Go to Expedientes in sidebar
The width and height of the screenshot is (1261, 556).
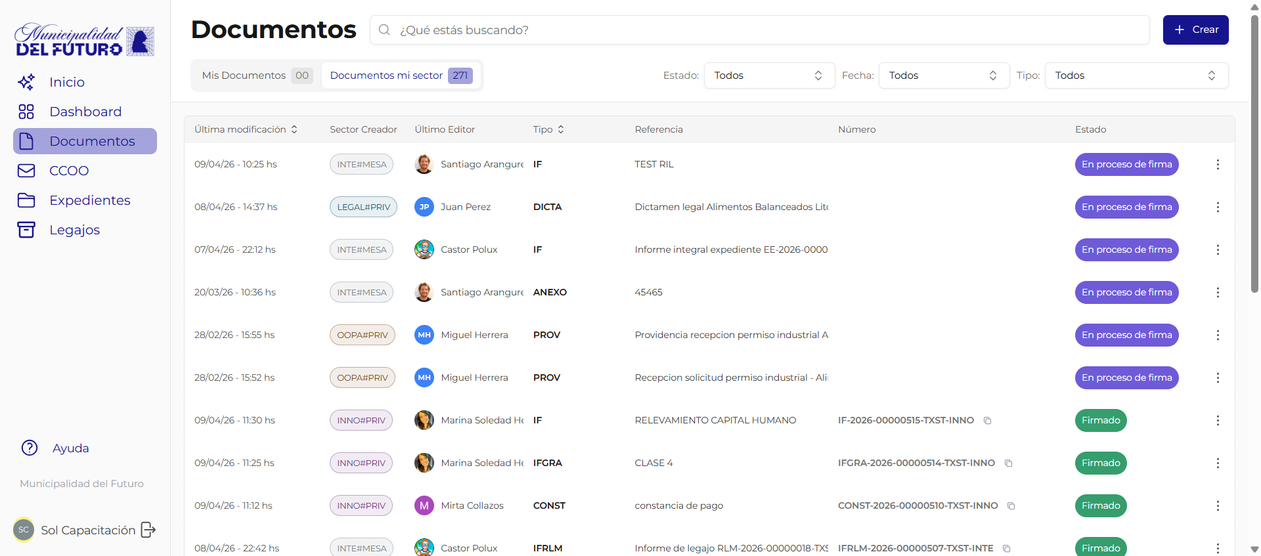[89, 200]
